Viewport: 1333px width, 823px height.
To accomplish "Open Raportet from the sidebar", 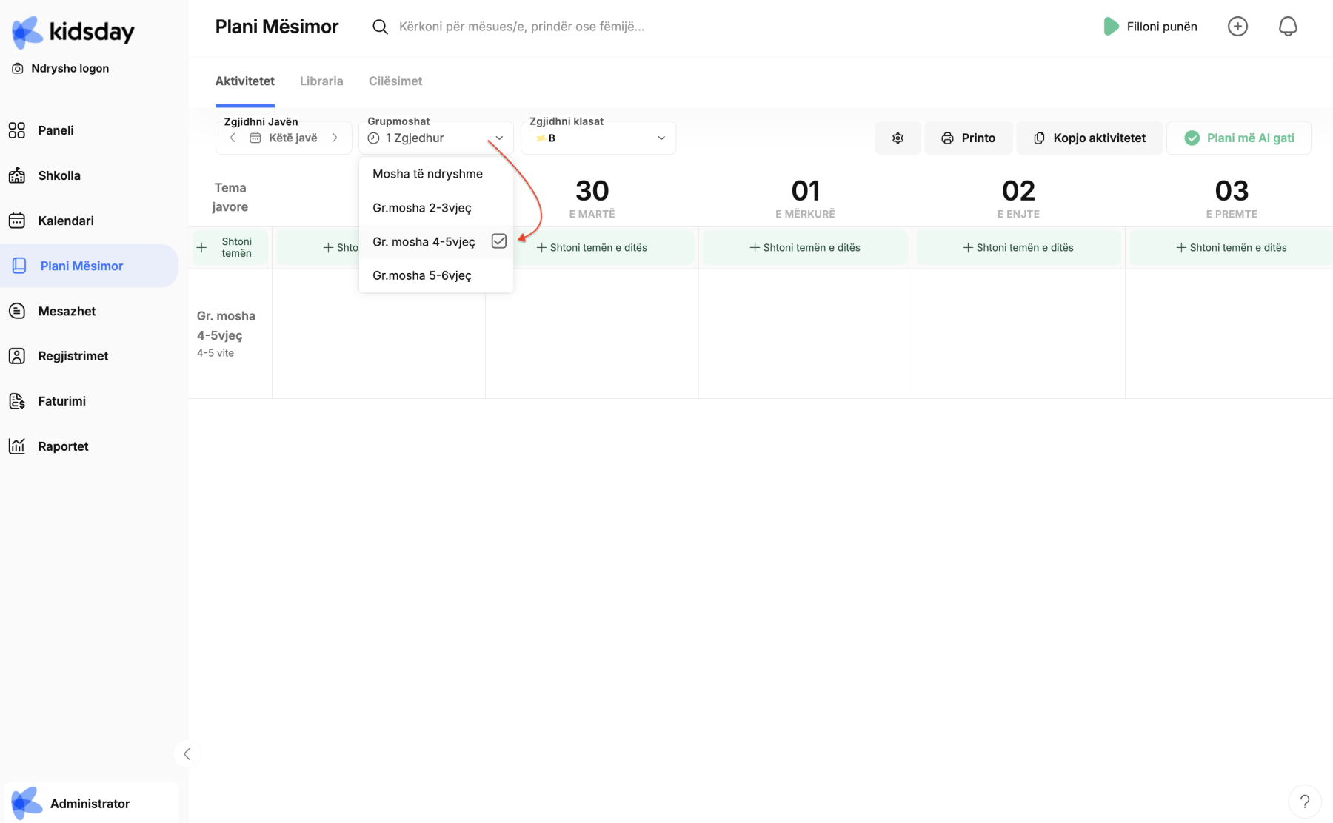I will (63, 446).
